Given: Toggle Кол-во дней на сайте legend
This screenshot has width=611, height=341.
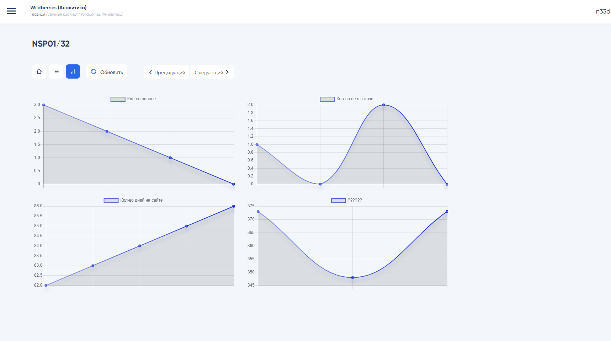Looking at the screenshot, I should click(111, 201).
